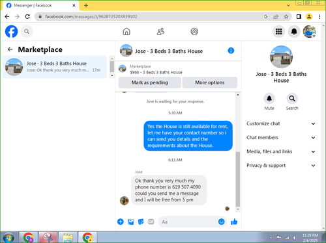Send a thumbs up like

tap(234, 222)
